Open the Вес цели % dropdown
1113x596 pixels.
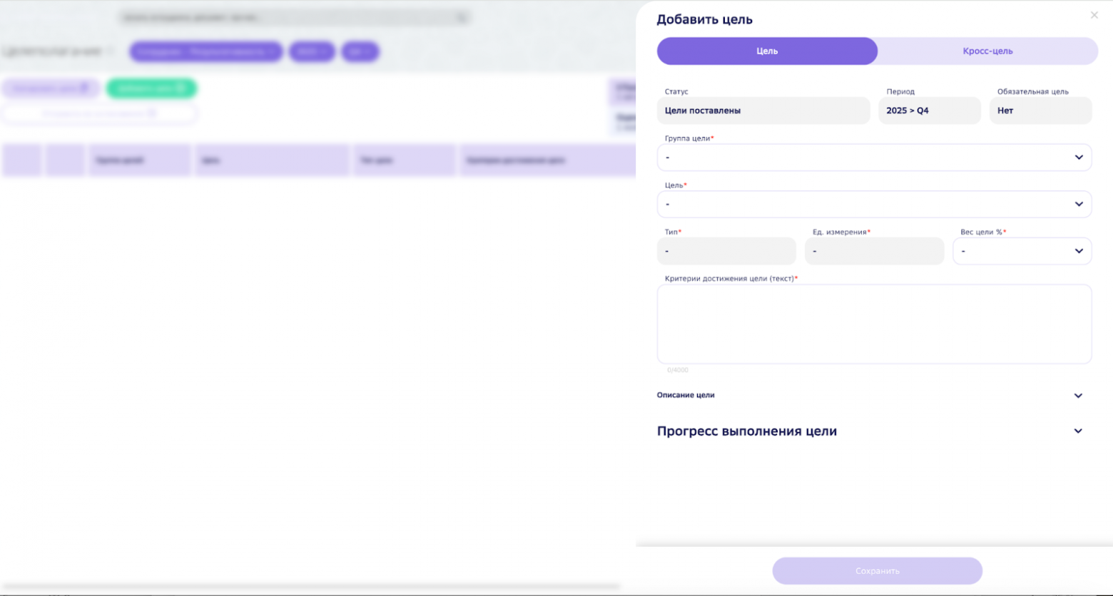(1022, 251)
